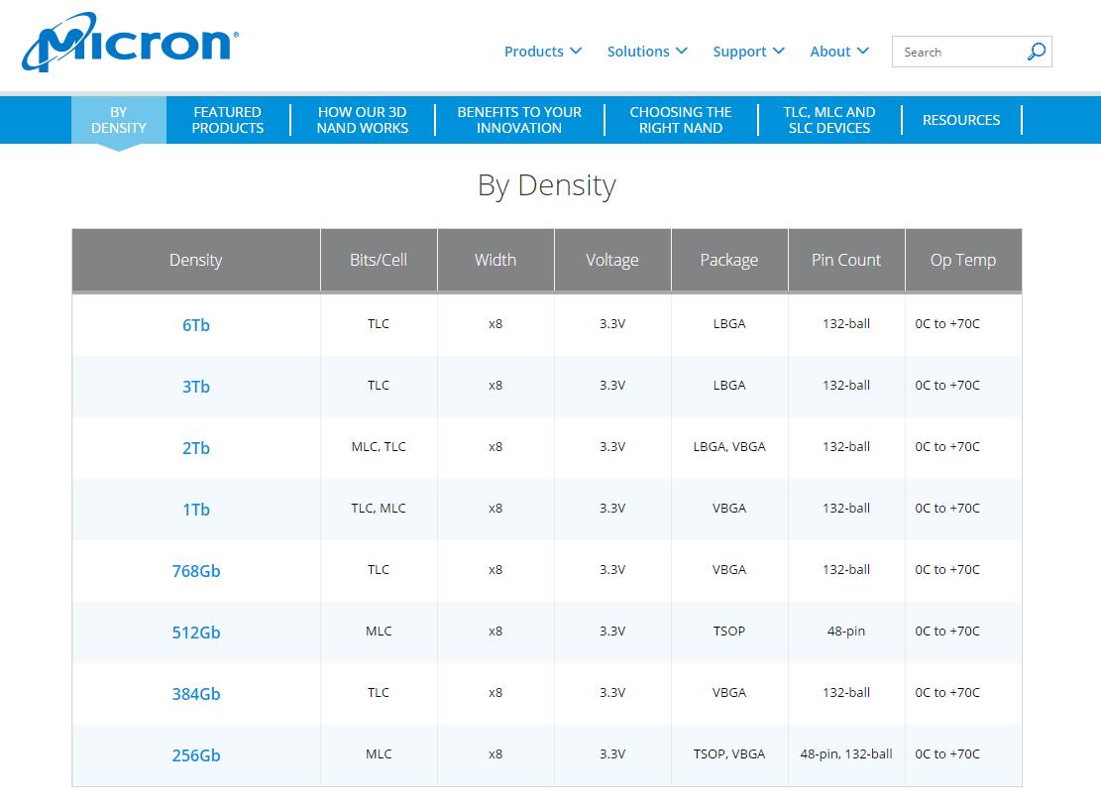1101x809 pixels.
Task: Type in the Search field
Action: [957, 52]
